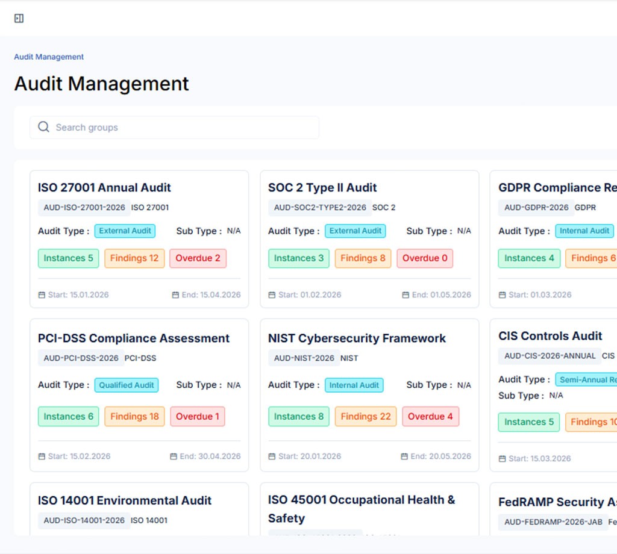Click Instances 3 badge on SOC 2 card
This screenshot has width=617, height=554.
299,258
